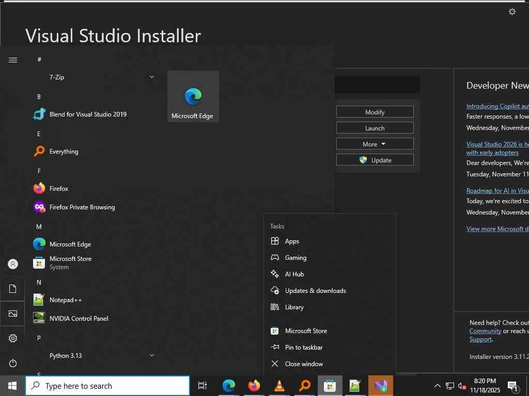The image size is (529, 396).
Task: Click the taskbar search box
Action: click(x=107, y=386)
